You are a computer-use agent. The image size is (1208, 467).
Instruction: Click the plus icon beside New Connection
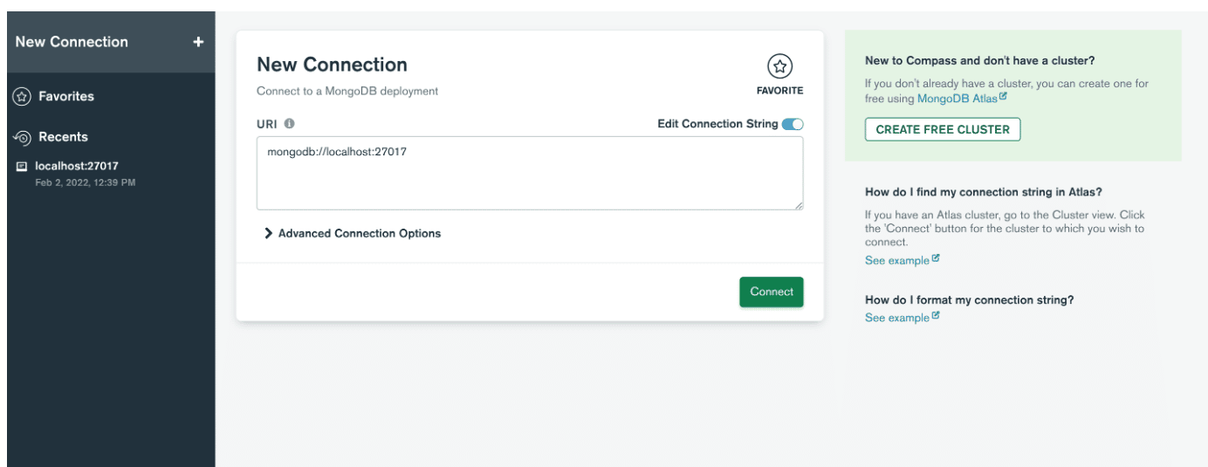198,42
